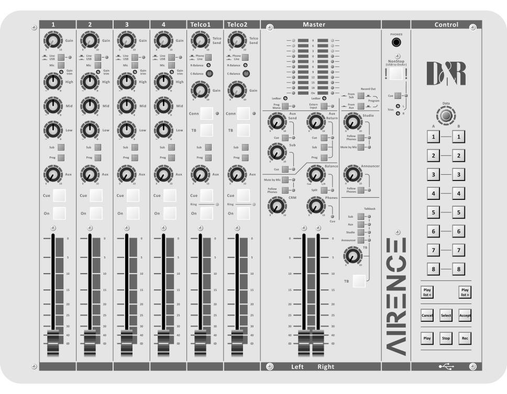Click the Talkback TB level knob

(x=353, y=256)
